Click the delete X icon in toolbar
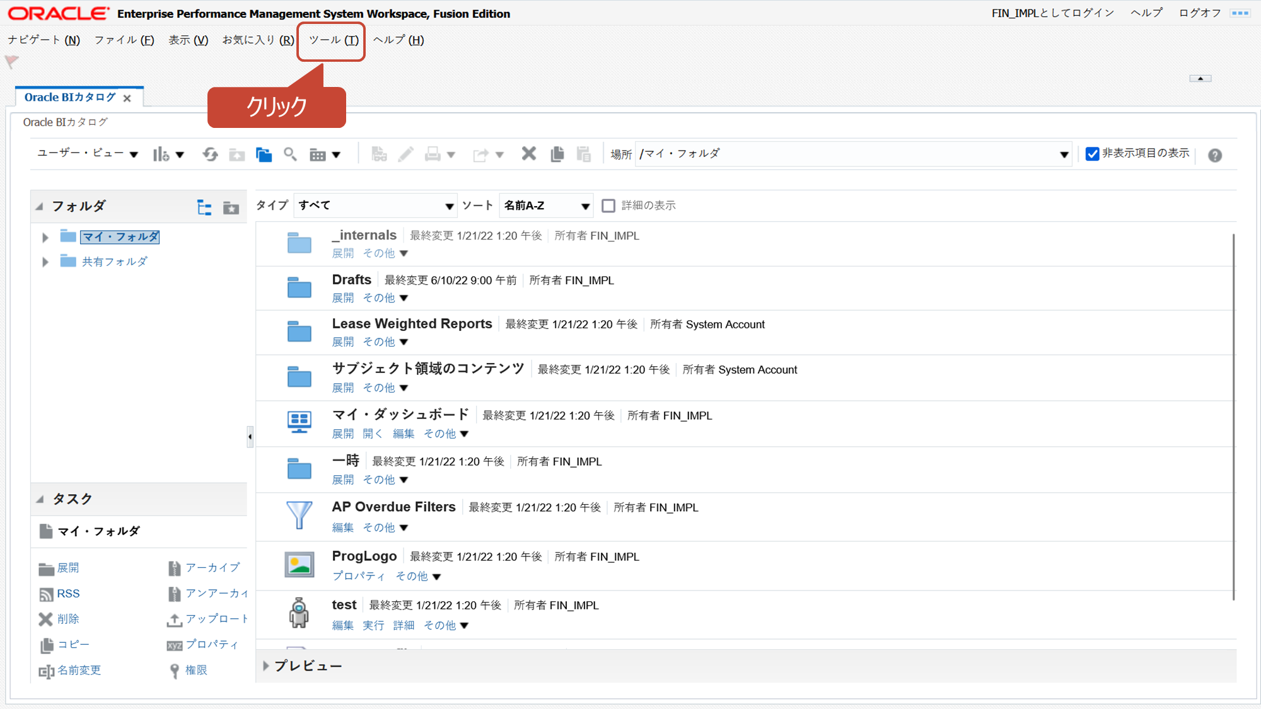This screenshot has width=1261, height=709. tap(529, 154)
